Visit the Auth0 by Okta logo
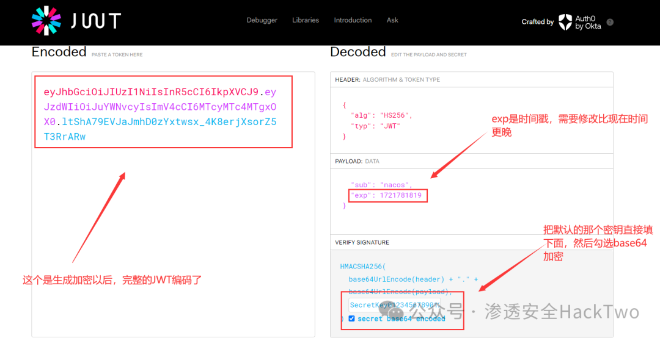660x338 pixels. point(580,23)
